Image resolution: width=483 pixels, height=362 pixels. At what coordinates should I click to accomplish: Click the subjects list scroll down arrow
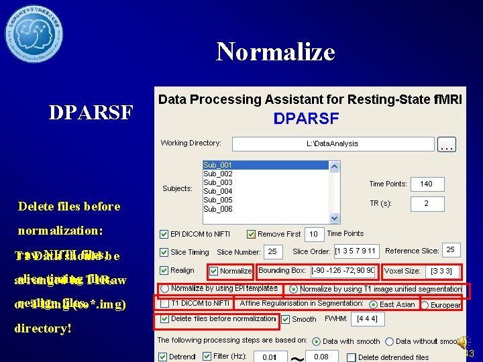tap(334, 218)
